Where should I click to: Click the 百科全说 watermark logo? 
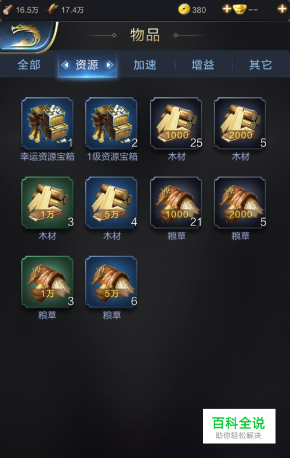click(239, 426)
